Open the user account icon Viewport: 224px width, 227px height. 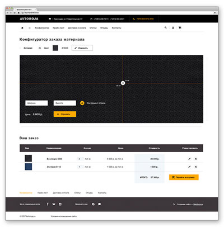tap(173, 27)
